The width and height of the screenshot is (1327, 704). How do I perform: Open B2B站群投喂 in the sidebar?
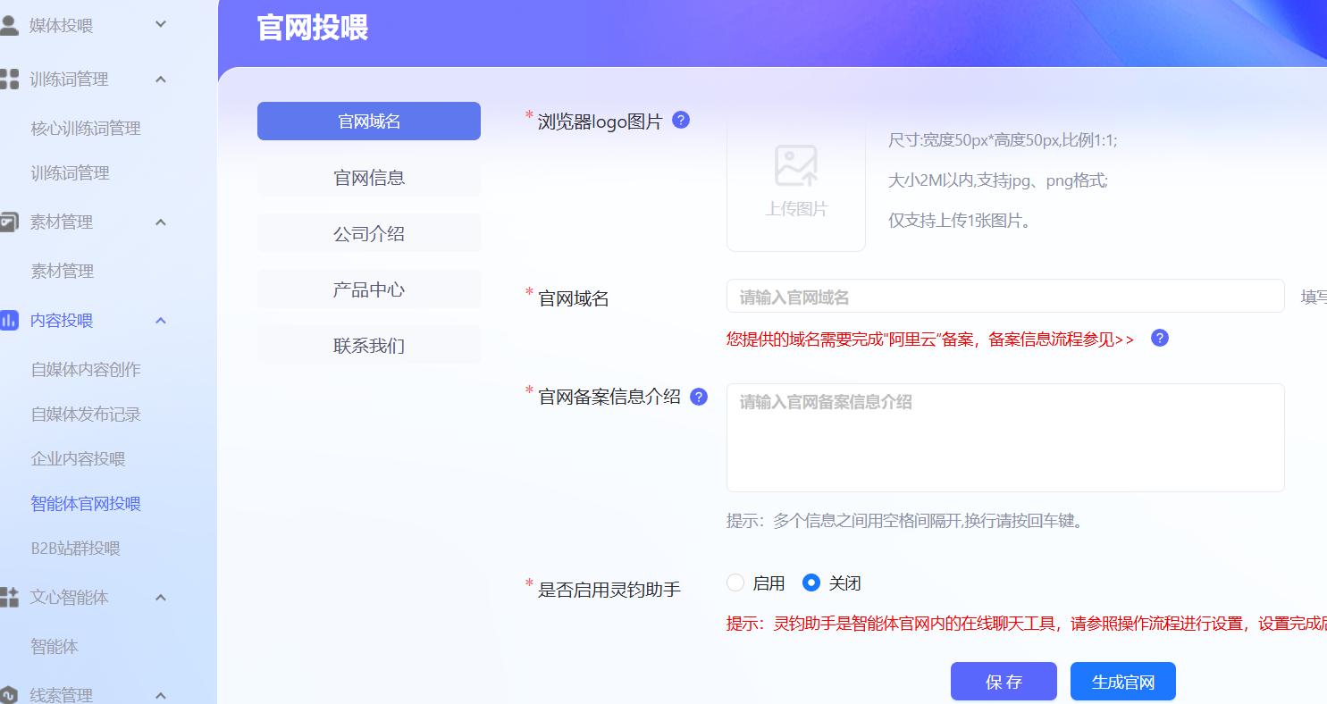(75, 548)
